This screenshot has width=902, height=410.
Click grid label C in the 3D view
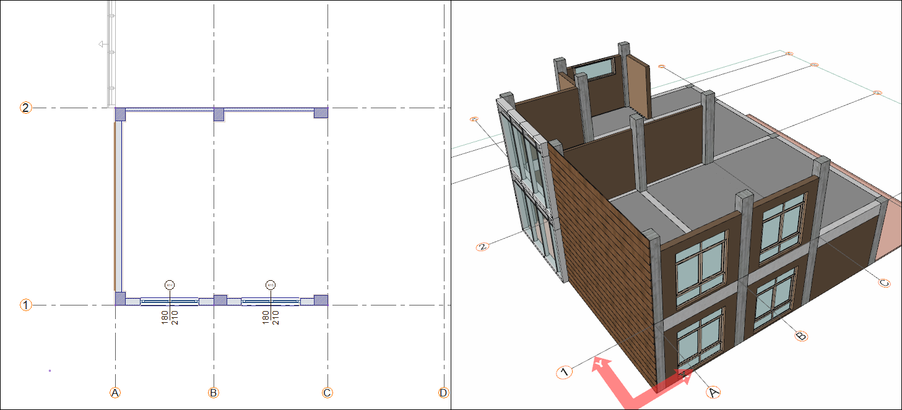point(885,283)
